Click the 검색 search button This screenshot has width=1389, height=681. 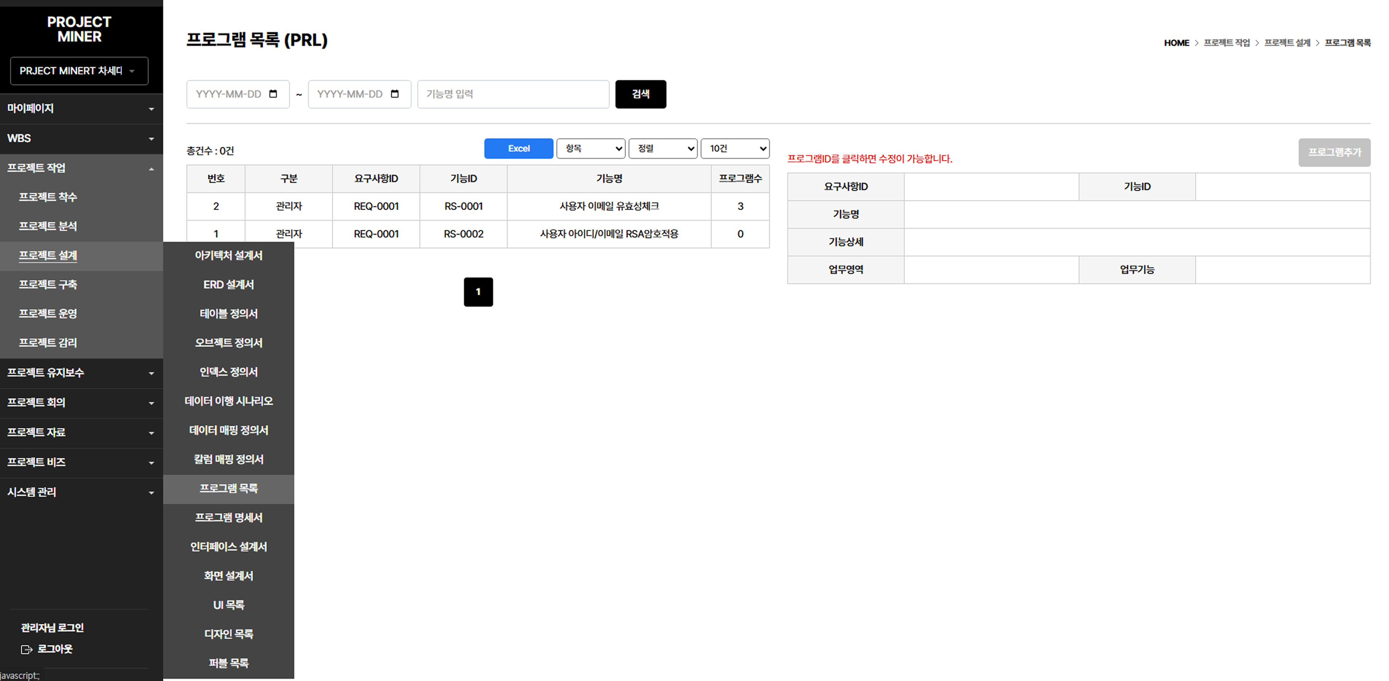(640, 94)
